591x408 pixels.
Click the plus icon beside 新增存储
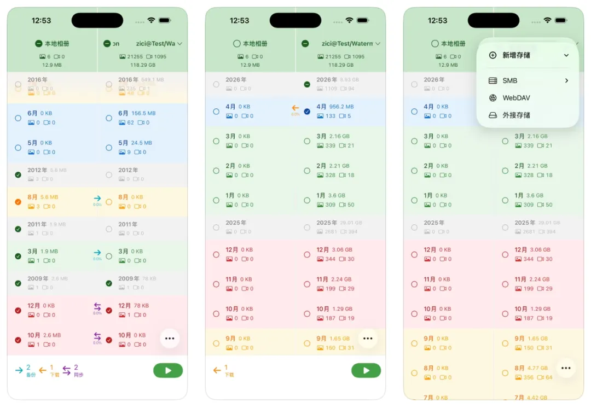tap(493, 55)
